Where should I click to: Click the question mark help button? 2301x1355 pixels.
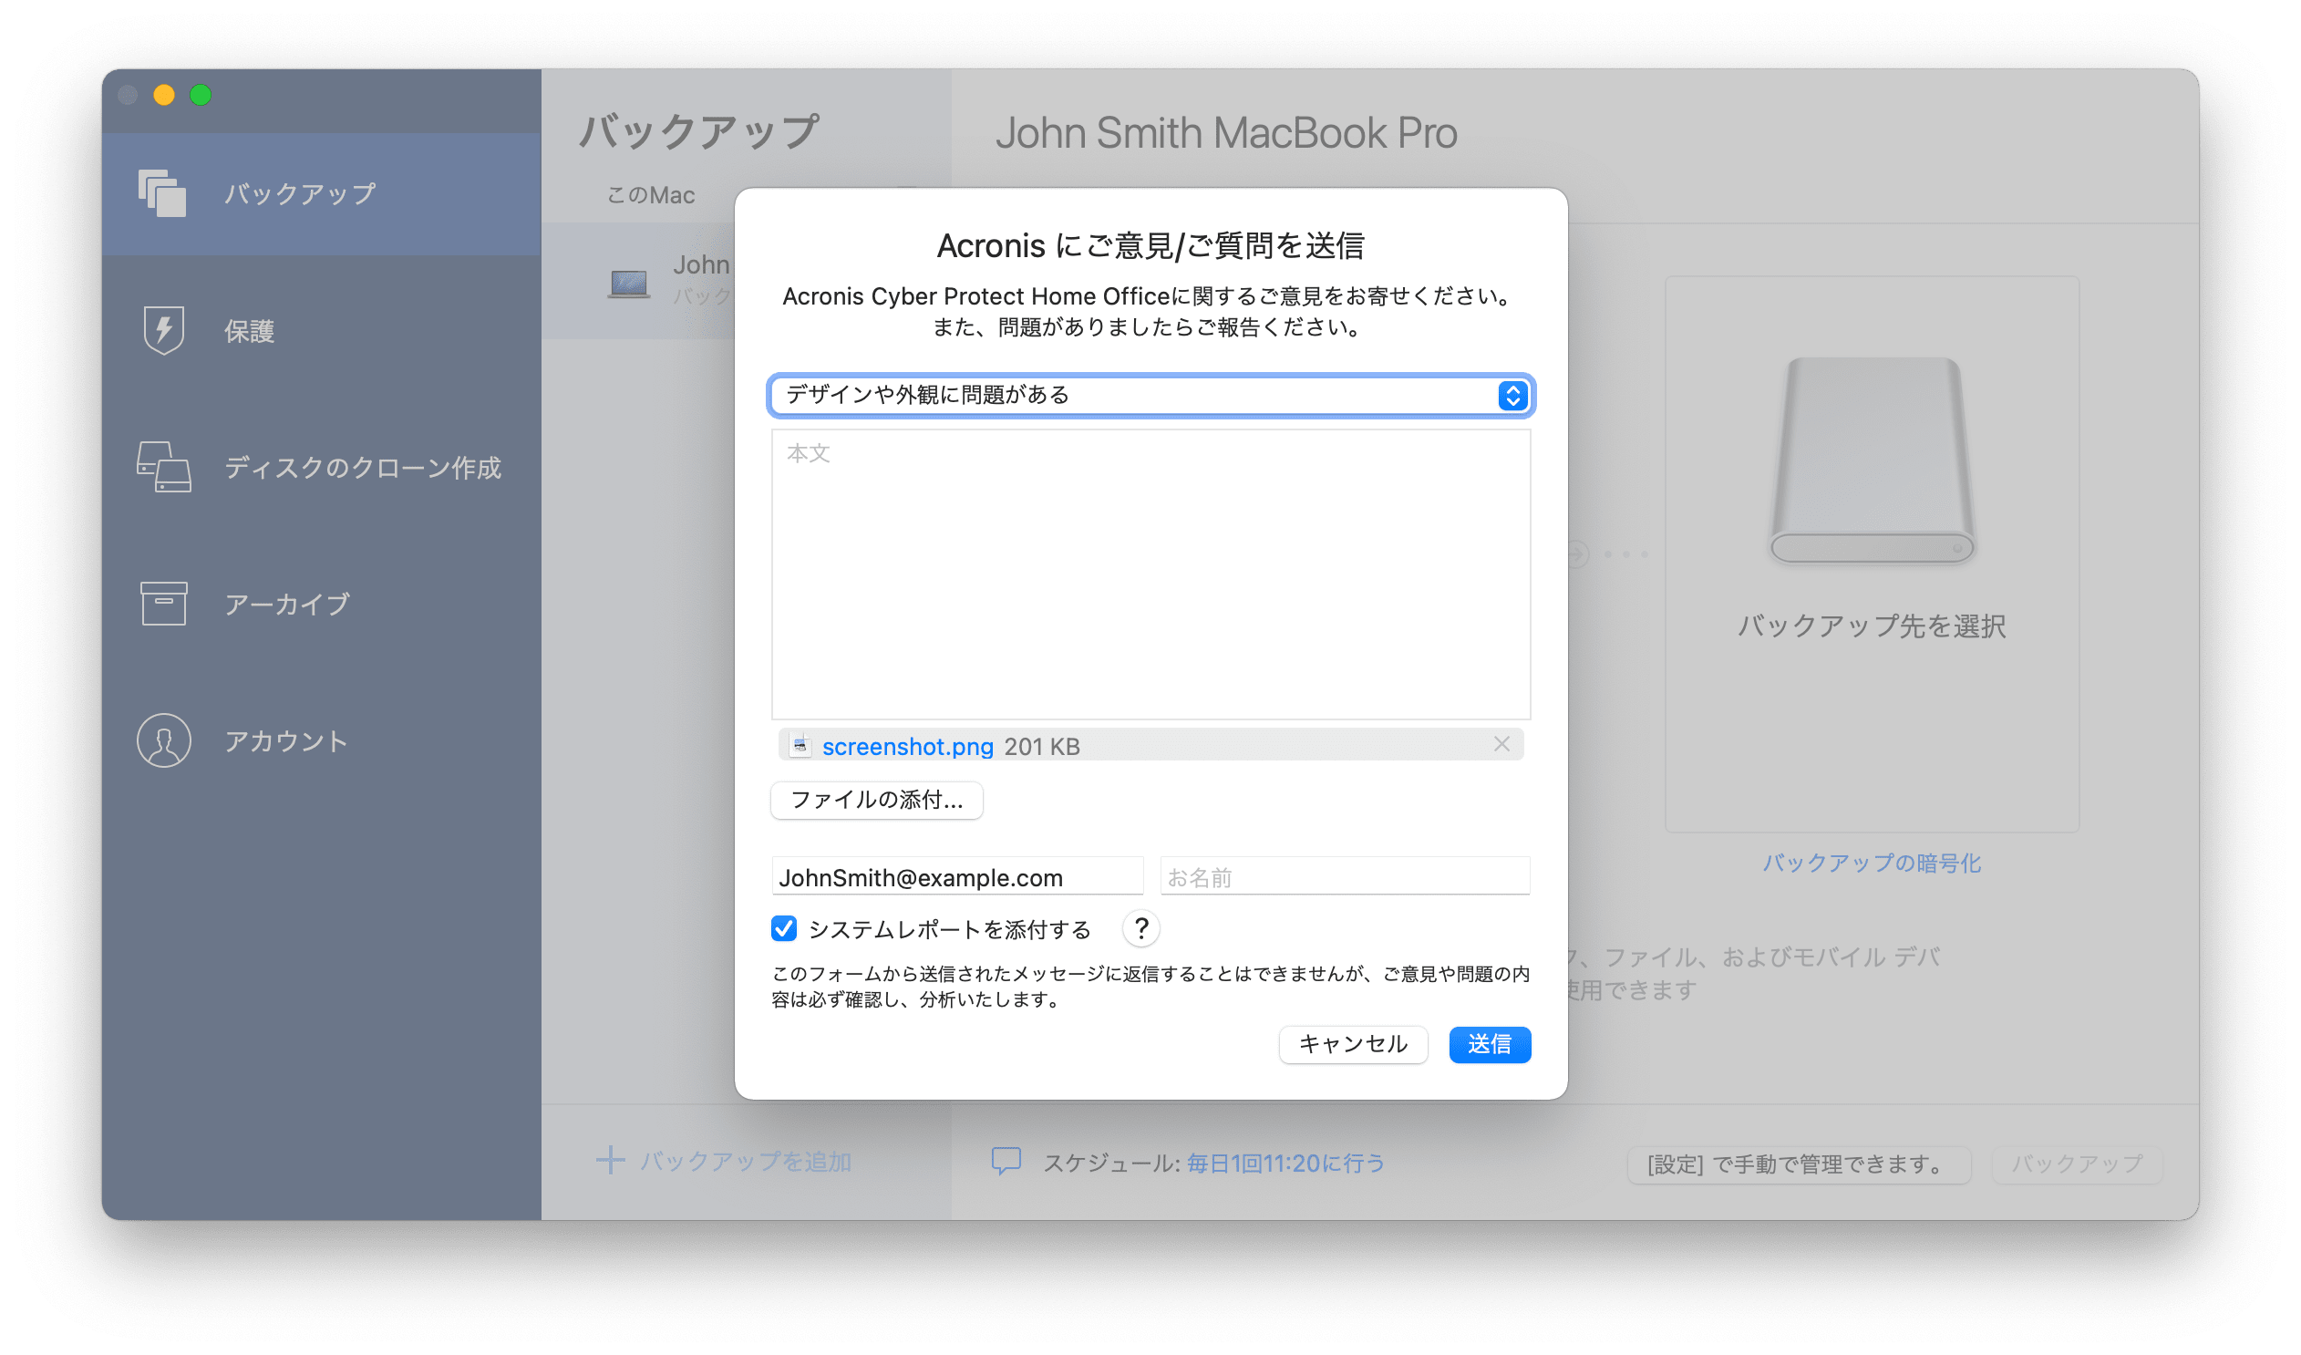pyautogui.click(x=1141, y=928)
